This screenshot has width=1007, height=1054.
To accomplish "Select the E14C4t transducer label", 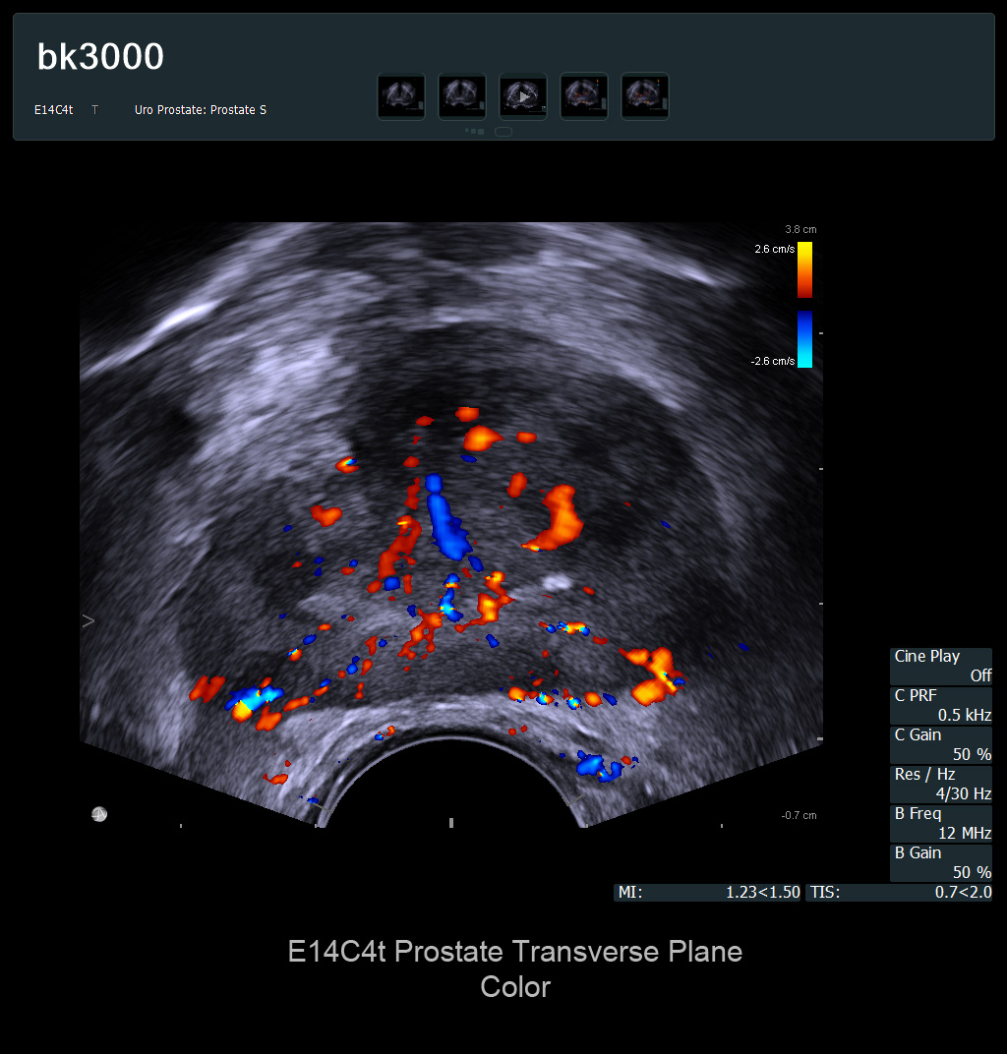I will click(x=54, y=110).
